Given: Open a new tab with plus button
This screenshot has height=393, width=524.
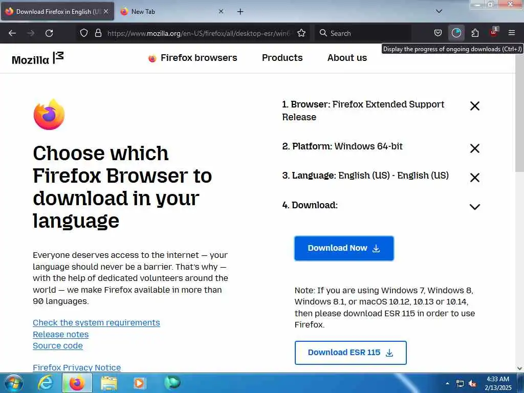Looking at the screenshot, I should [240, 12].
